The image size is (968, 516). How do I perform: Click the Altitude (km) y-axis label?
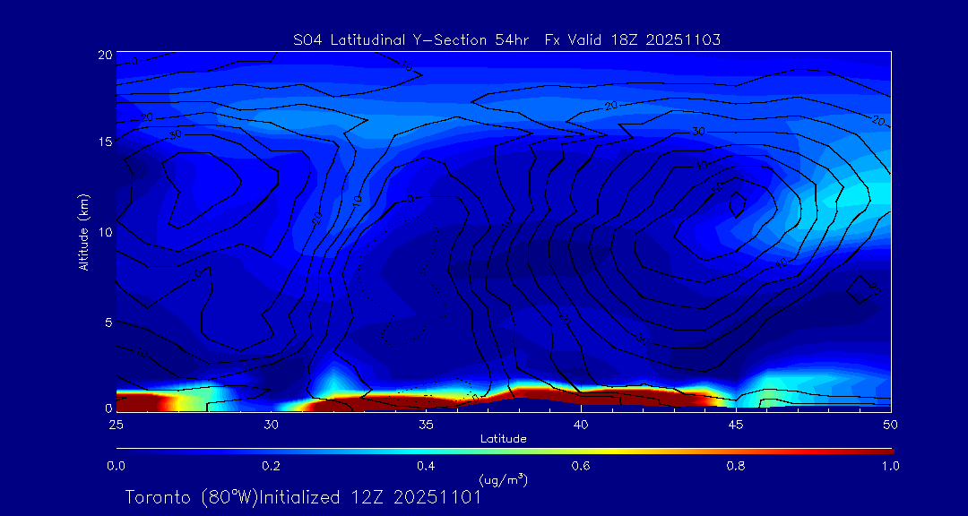point(83,231)
